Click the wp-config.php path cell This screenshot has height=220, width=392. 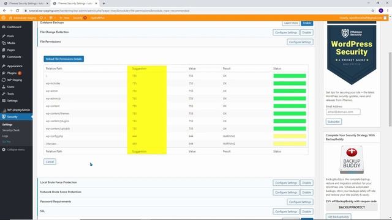coord(55,136)
